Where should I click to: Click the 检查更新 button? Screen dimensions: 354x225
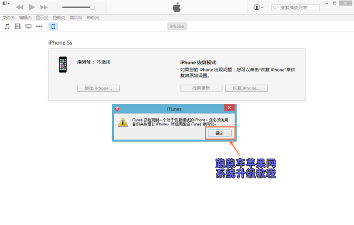[x=201, y=88]
